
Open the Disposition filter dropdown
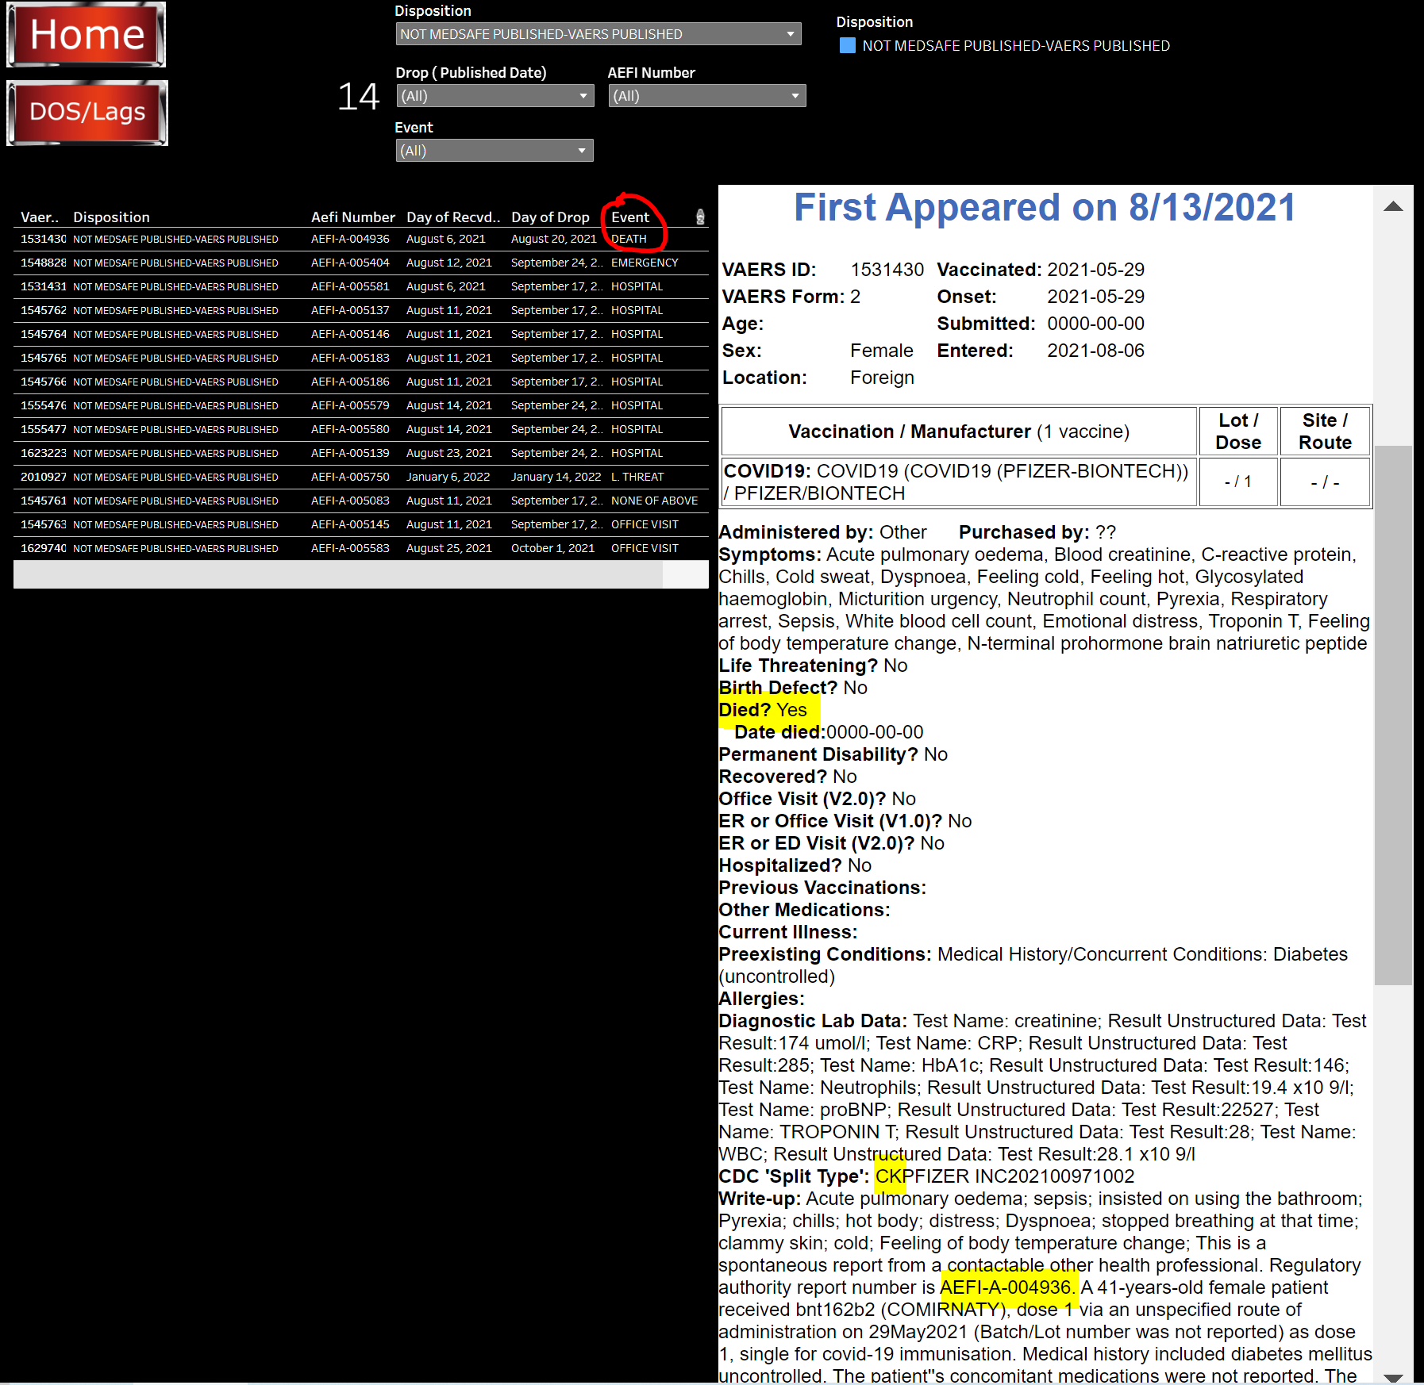pyautogui.click(x=598, y=34)
